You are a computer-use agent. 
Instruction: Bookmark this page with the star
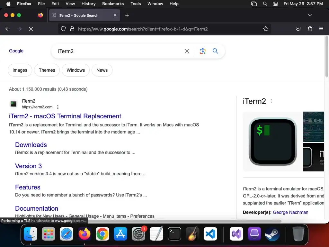[266, 29]
